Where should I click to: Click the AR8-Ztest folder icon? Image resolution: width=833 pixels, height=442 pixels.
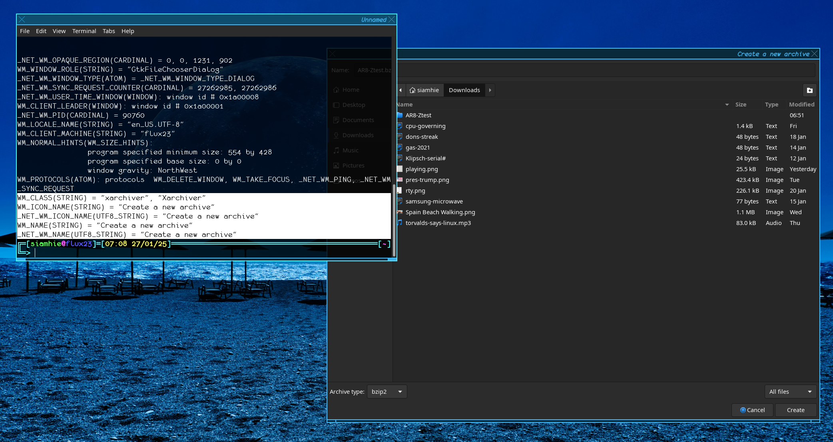[400, 115]
